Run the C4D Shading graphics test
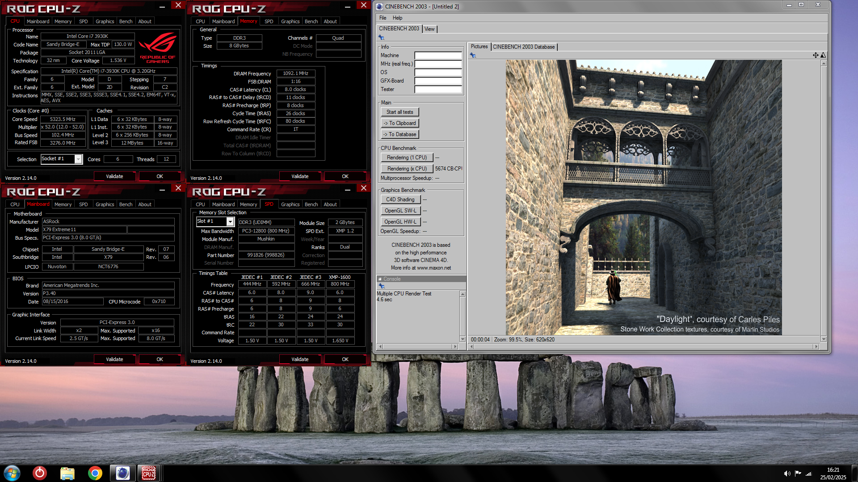Viewport: 858px width, 482px height. (x=400, y=199)
